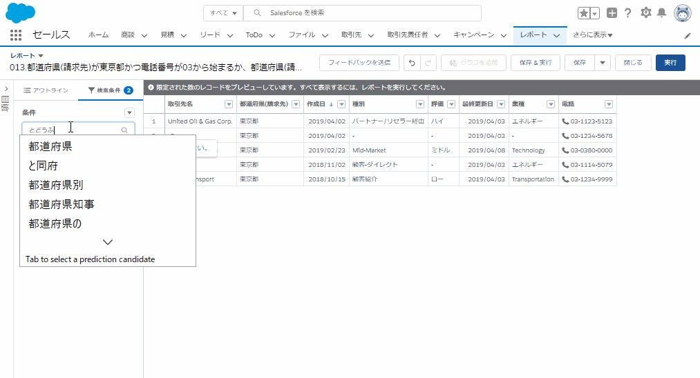Click the 保存 button
This screenshot has height=378, width=700.
[x=580, y=63]
